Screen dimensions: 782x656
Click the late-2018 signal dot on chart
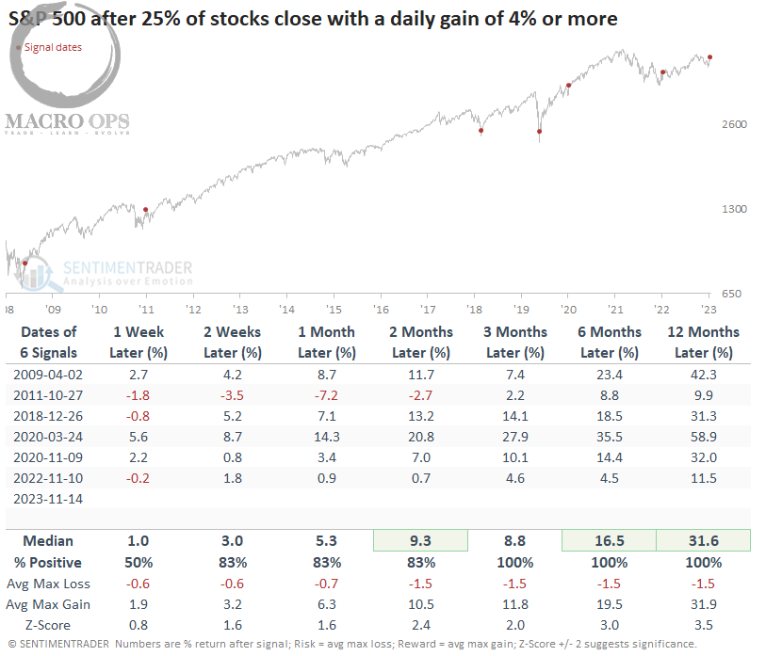tap(481, 131)
